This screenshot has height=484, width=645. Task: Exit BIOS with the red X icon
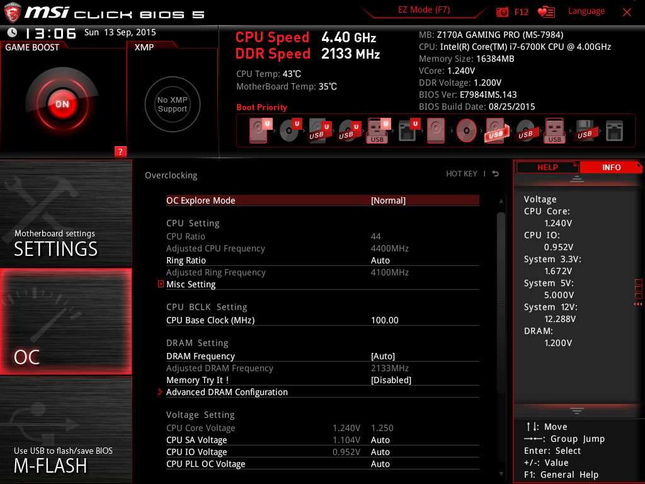pos(627,13)
